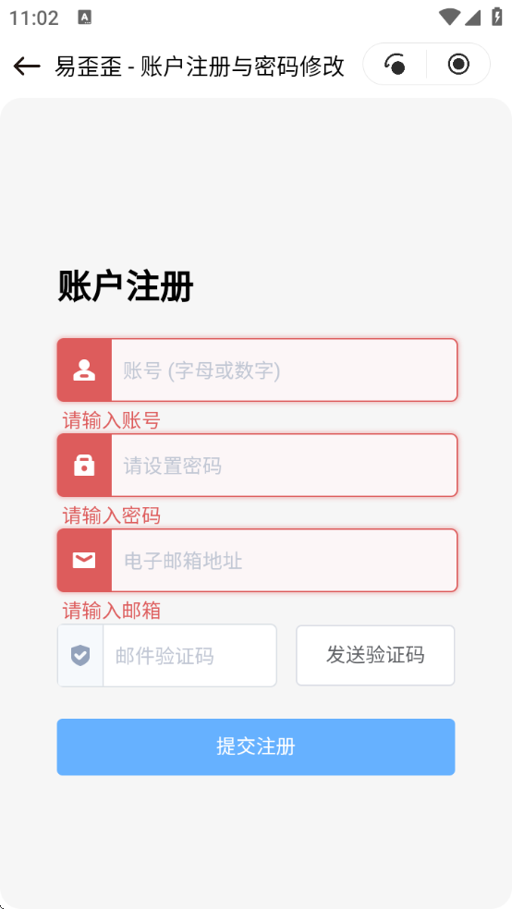
Task: Click the 请输入邮箱 error message
Action: coord(111,610)
